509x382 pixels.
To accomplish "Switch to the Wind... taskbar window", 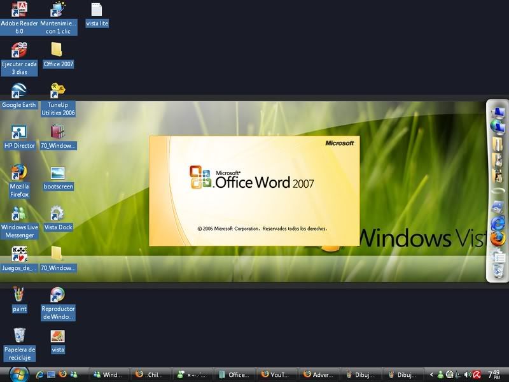I will [x=109, y=374].
